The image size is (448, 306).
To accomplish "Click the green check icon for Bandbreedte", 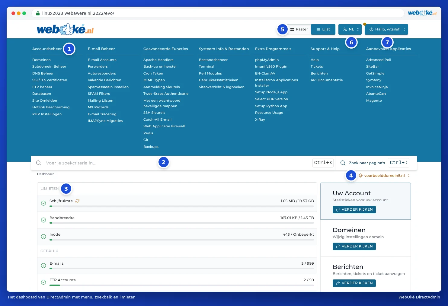I will click(43, 220).
